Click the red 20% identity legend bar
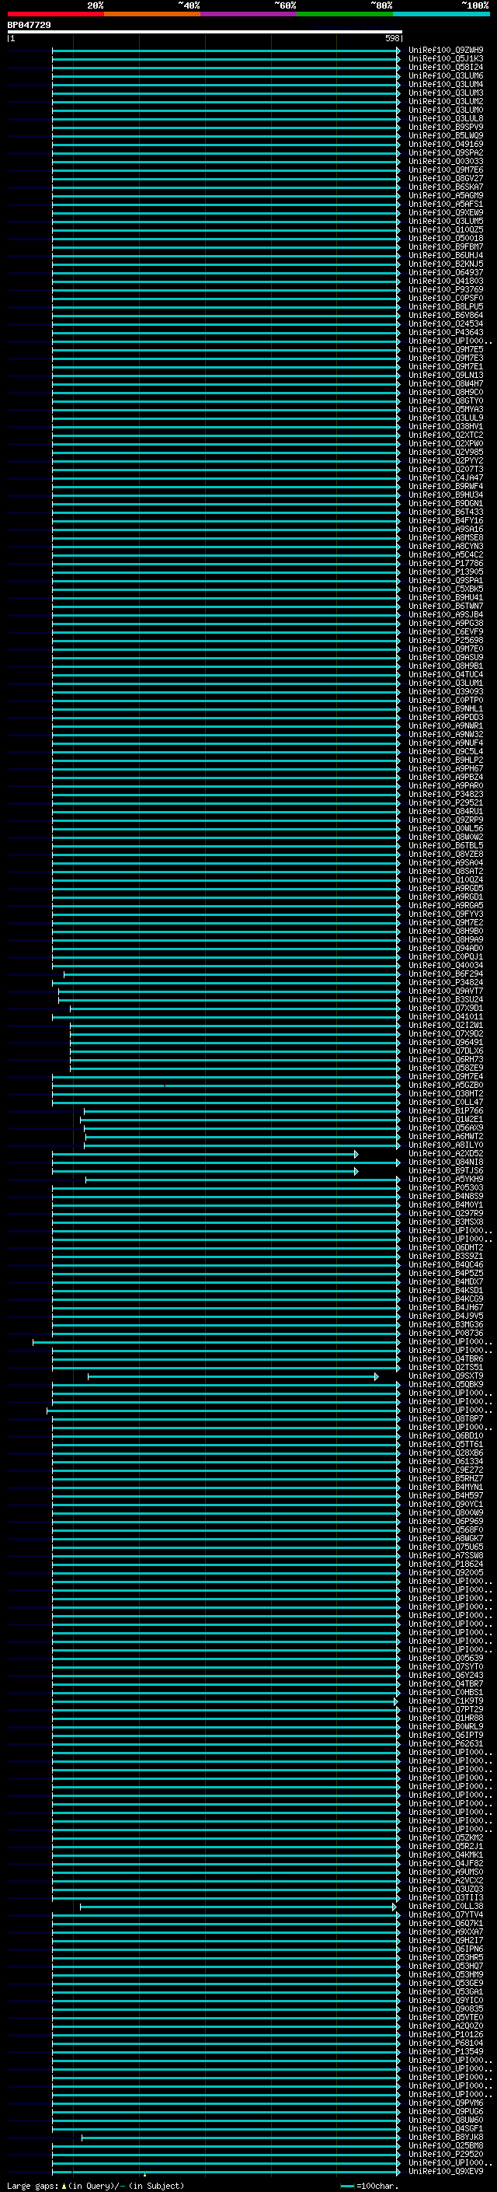497x2192 pixels. pos(55,14)
